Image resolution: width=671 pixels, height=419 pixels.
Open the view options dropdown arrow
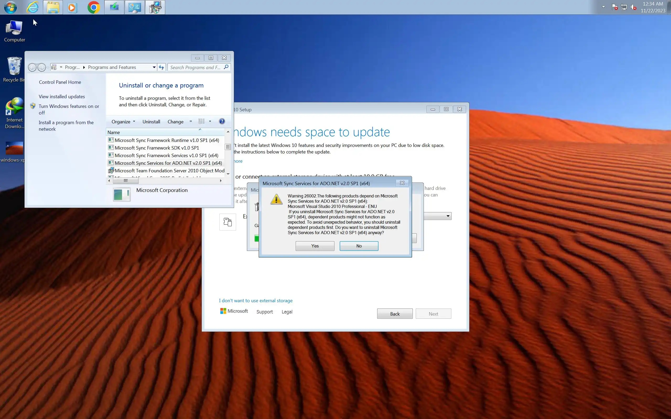point(210,121)
